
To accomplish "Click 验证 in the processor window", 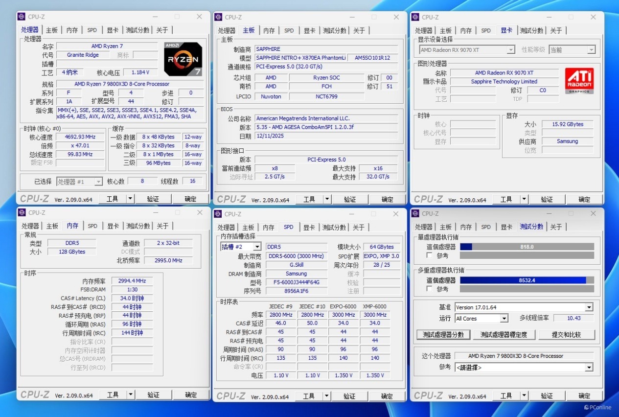I will 153,199.
